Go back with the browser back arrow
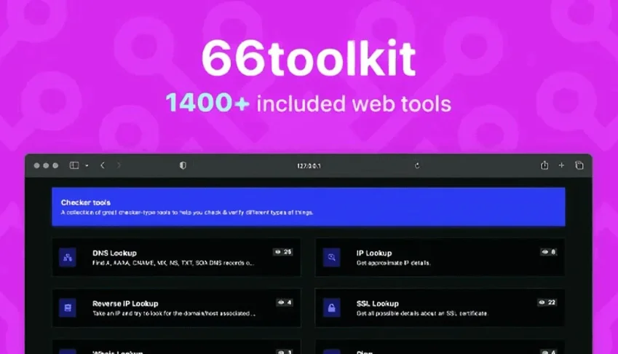618x354 pixels. tap(103, 165)
